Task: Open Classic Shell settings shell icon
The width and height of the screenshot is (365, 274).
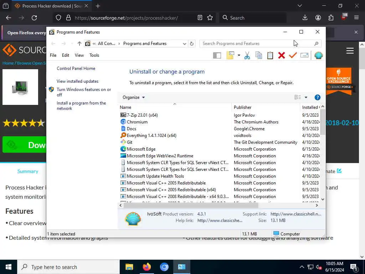Action: tap(318, 55)
